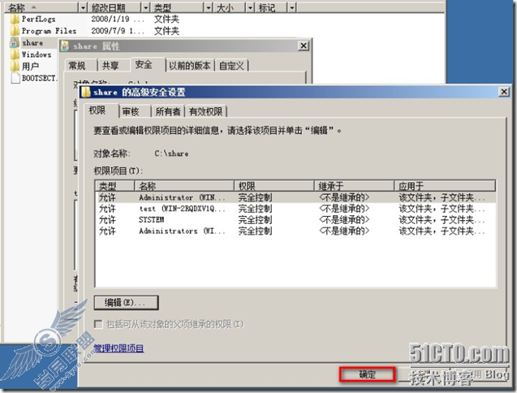Select Program Files folder name in Explorer
The image size is (517, 393).
pyautogui.click(x=50, y=31)
